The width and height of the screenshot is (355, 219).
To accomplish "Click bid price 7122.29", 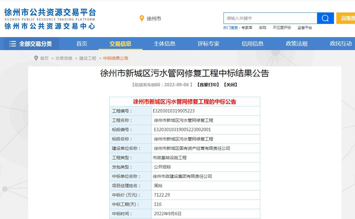I will pyautogui.click(x=162, y=195).
